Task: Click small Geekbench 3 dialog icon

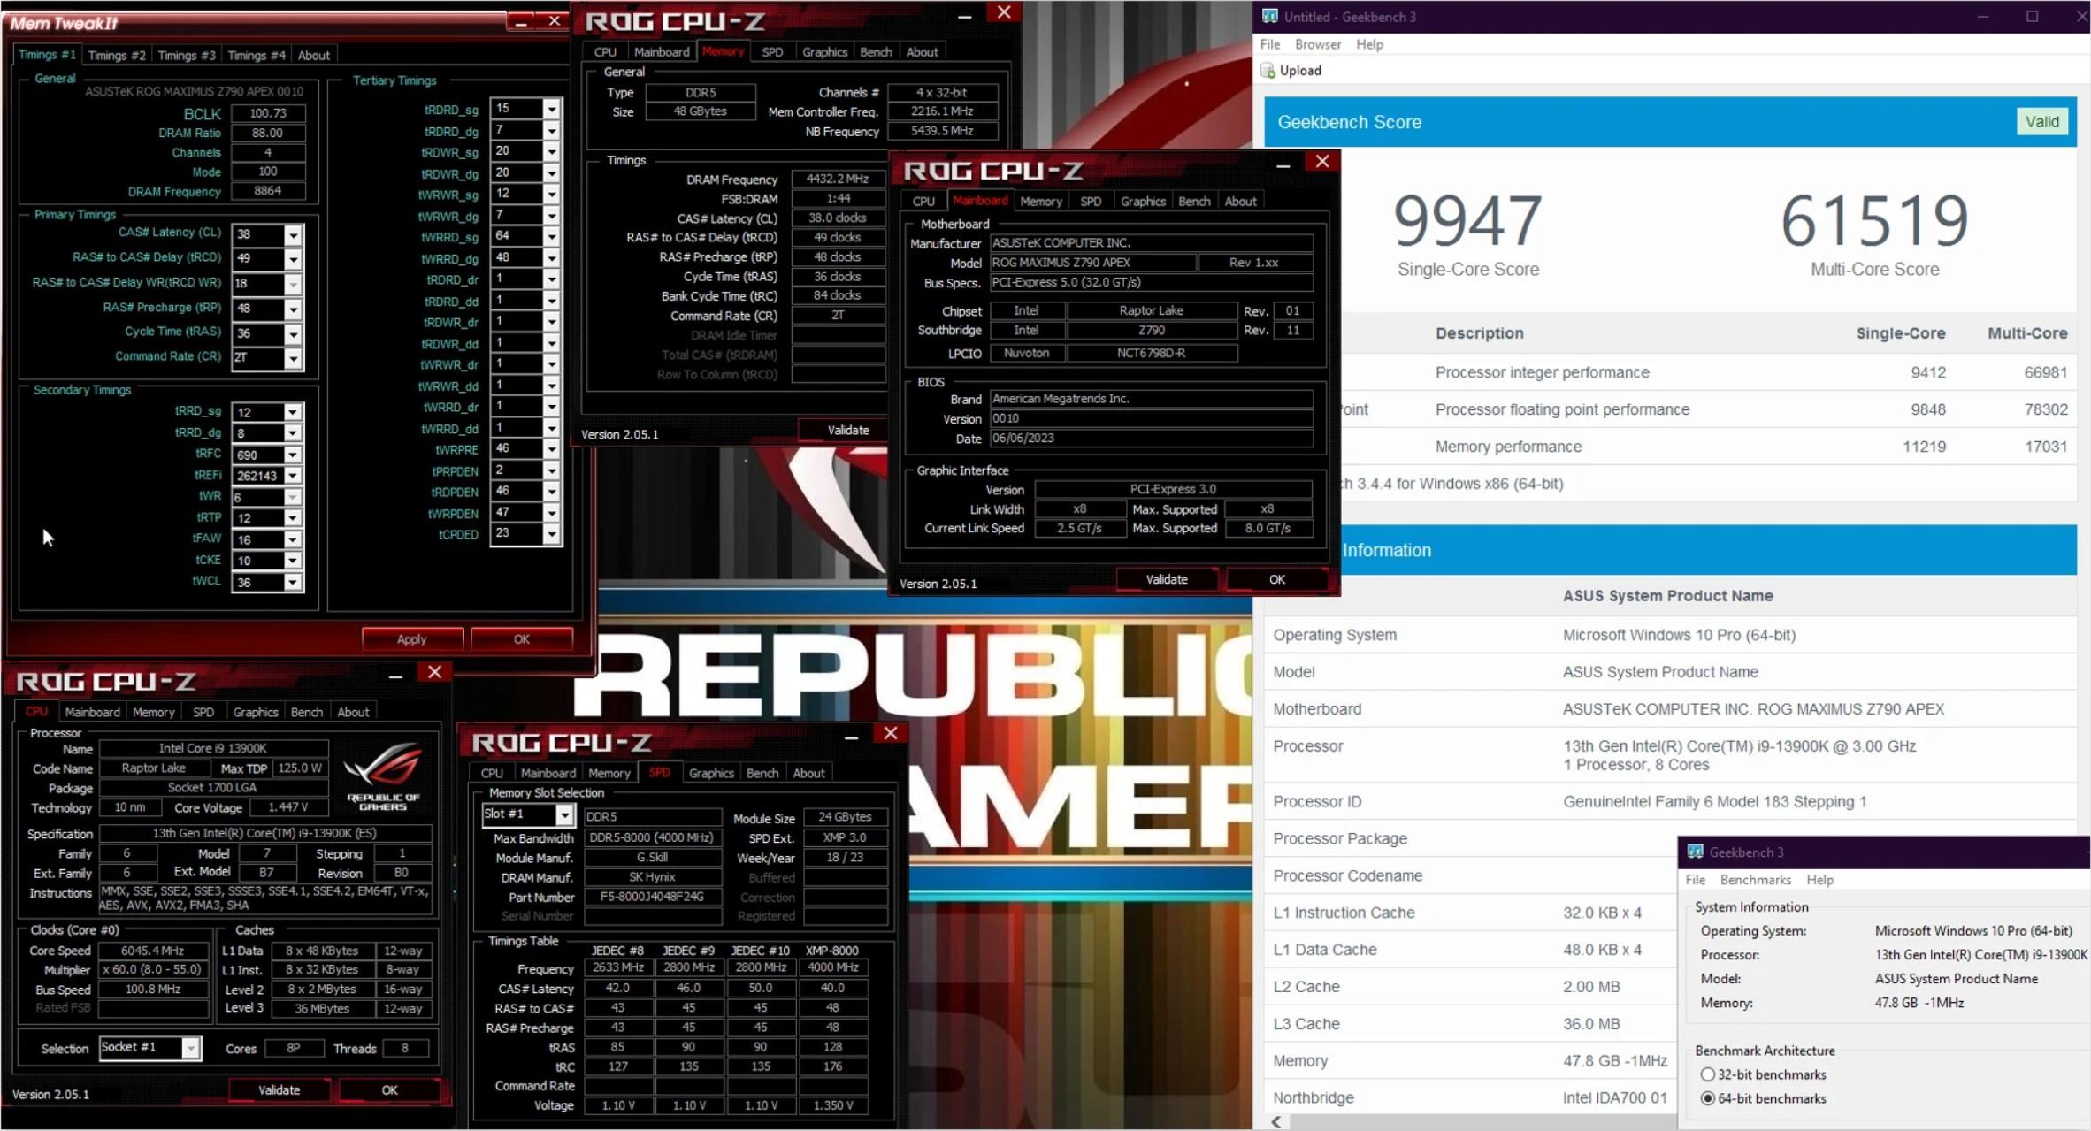Action: [x=1695, y=852]
